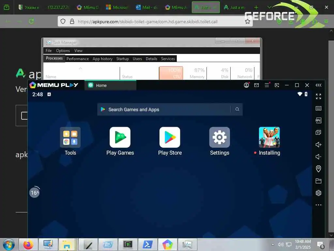Bookmark page with star icon
Image resolution: width=334 pixels, height=251 pixels.
[247, 21]
